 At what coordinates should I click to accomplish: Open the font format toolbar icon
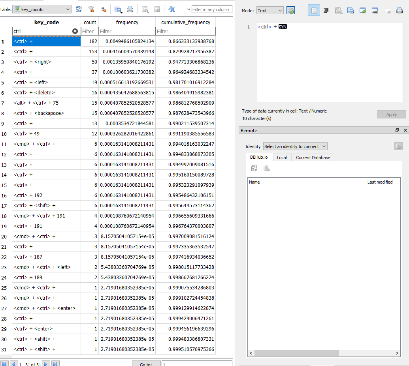pos(172,9)
